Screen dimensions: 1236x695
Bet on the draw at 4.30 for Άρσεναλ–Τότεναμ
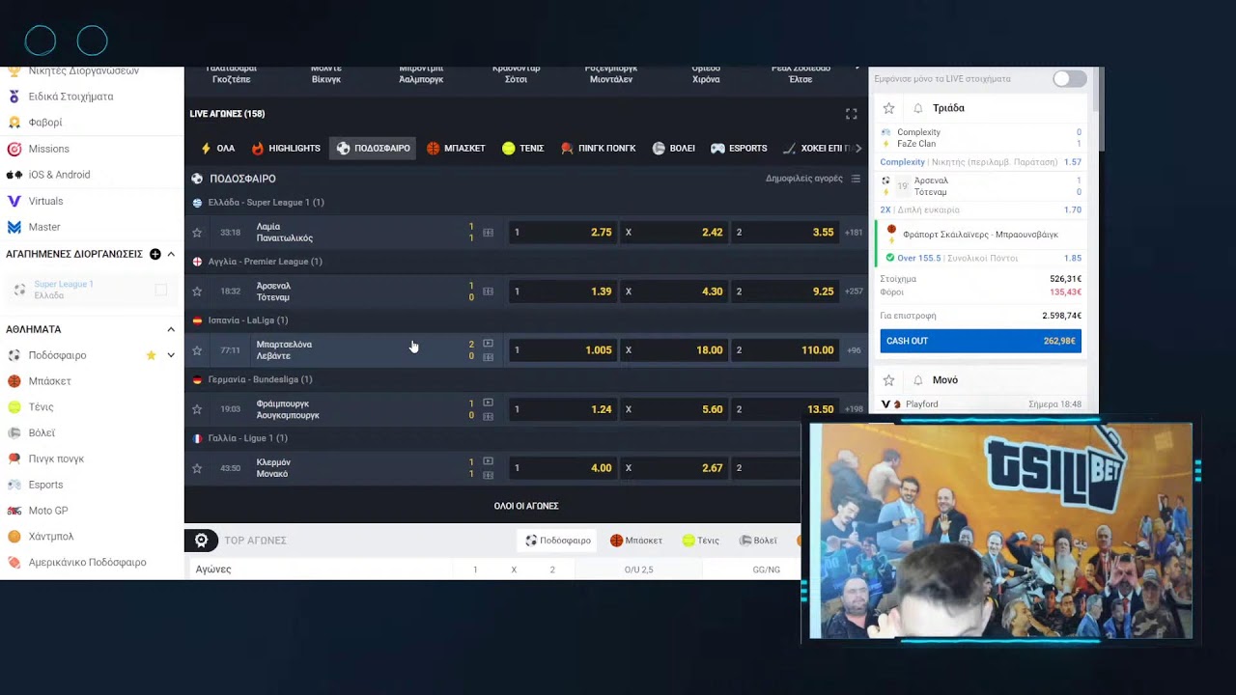674,292
